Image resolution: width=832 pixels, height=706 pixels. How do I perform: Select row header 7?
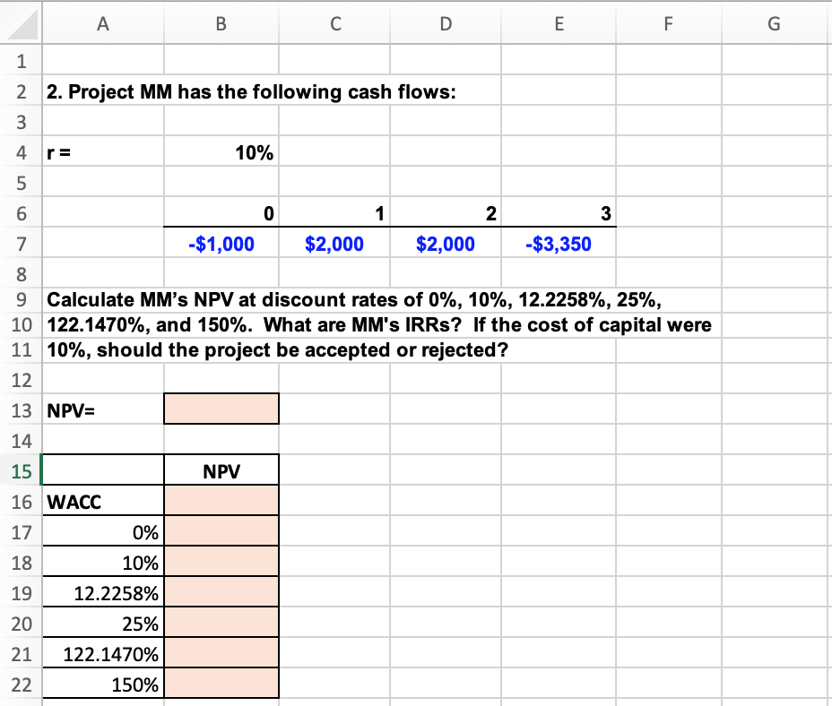pyautogui.click(x=22, y=244)
